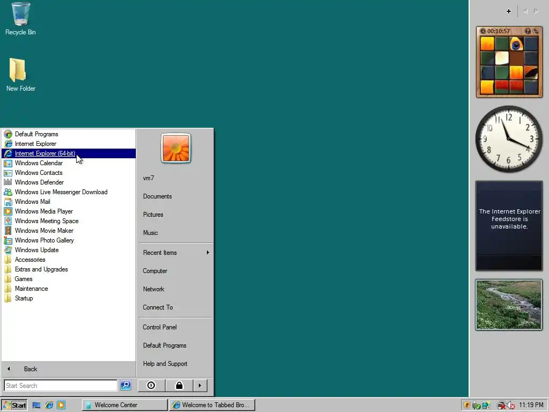The width and height of the screenshot is (549, 412).
Task: Open Default Programs in right pane
Action: tap(175, 345)
